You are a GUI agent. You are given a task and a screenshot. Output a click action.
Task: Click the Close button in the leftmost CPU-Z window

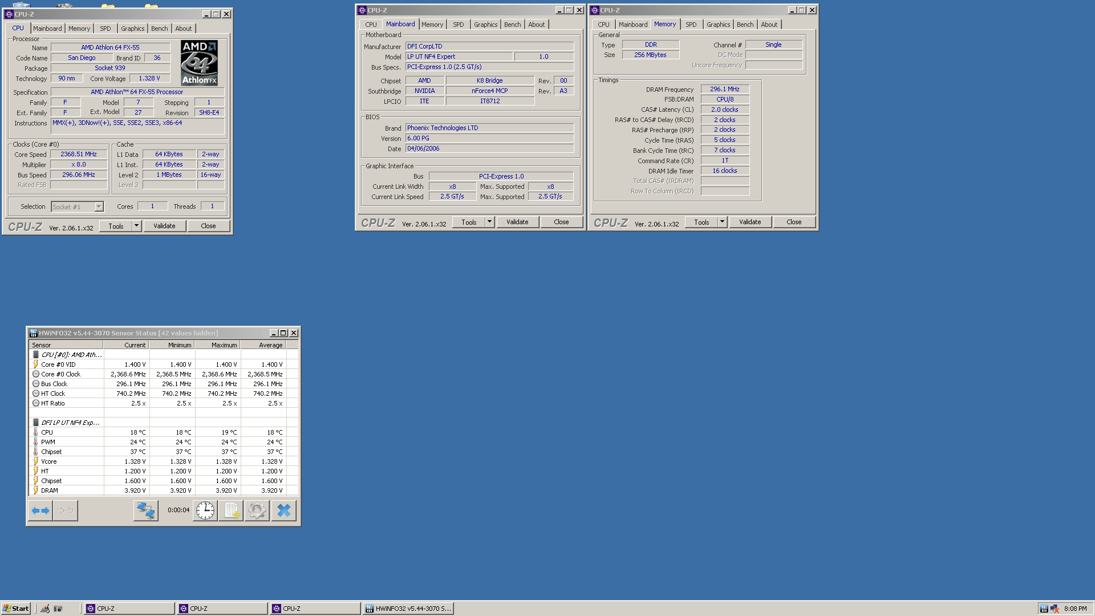click(x=209, y=226)
